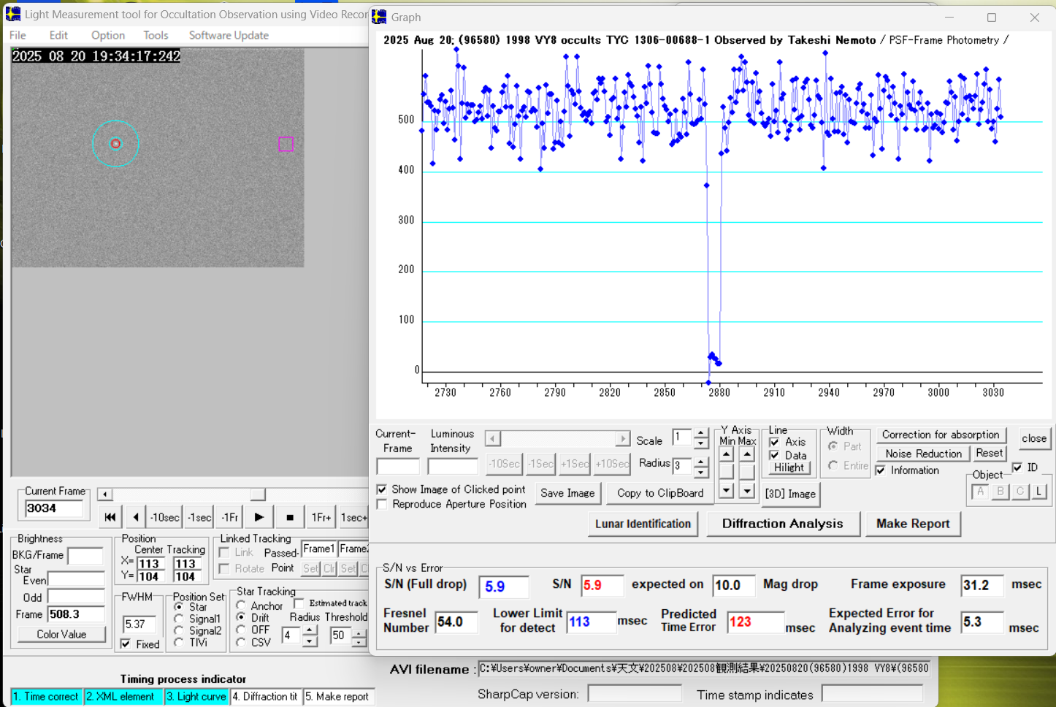Viewport: 1056px width, 707px height.
Task: Click the video frame position slider thumb
Action: tap(258, 494)
